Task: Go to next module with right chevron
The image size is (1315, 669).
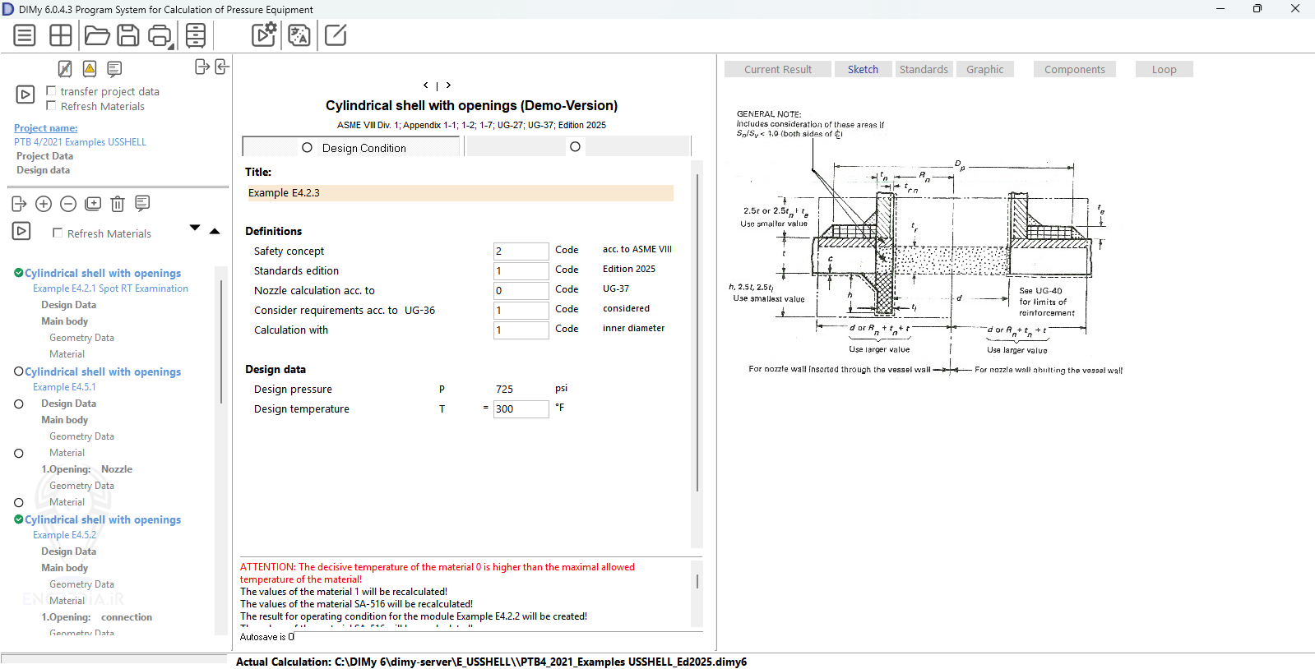Action: point(448,85)
